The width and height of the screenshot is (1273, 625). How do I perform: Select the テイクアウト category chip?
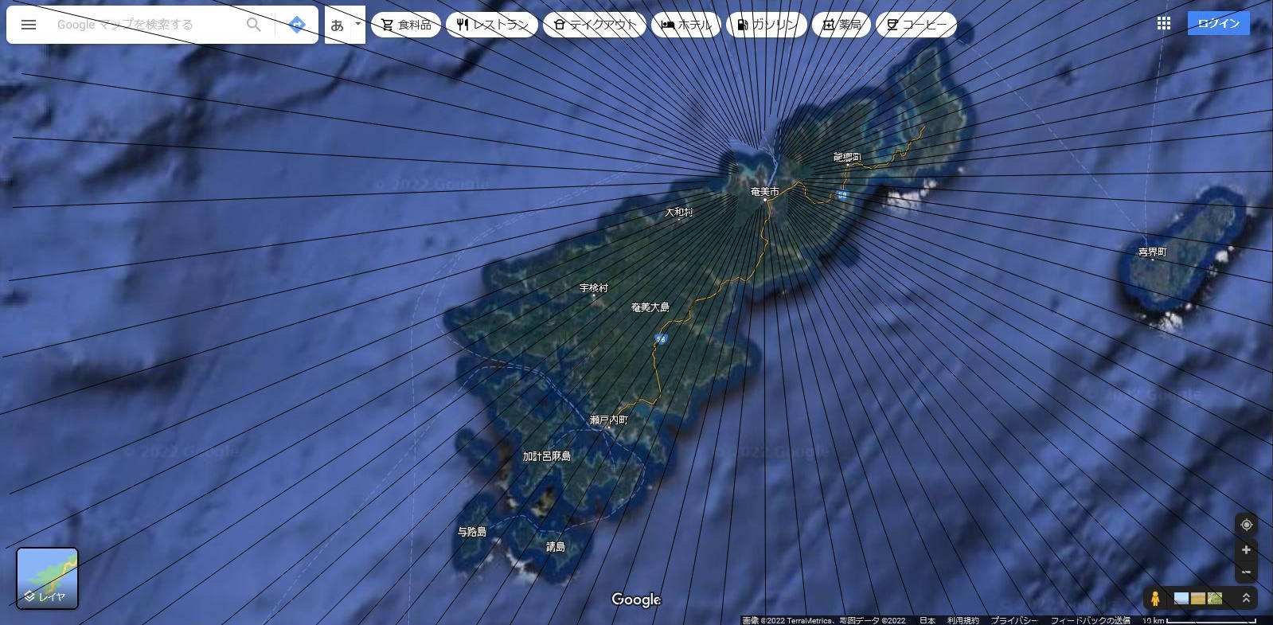[595, 25]
